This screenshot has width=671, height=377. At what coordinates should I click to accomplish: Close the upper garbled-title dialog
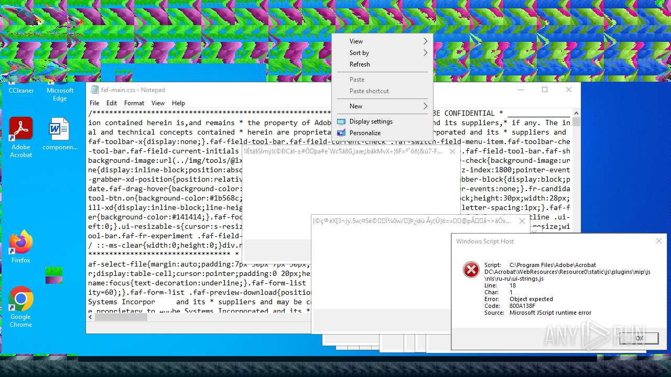452,151
